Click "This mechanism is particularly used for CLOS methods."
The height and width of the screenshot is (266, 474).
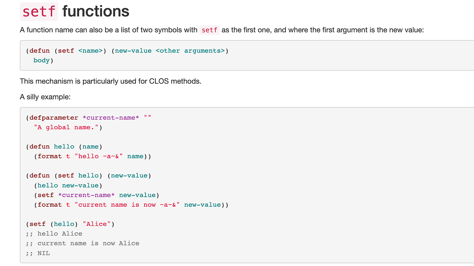111,81
